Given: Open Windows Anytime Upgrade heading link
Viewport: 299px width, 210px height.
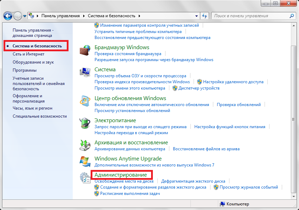Looking at the screenshot, I should [x=128, y=158].
